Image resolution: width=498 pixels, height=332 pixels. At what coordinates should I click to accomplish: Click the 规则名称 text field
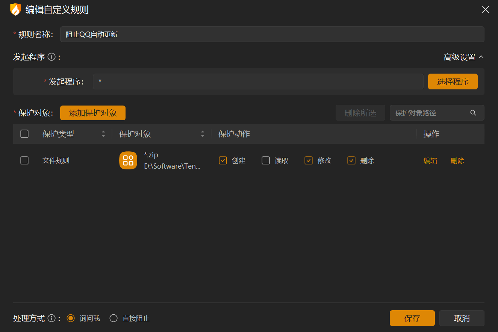[272, 35]
